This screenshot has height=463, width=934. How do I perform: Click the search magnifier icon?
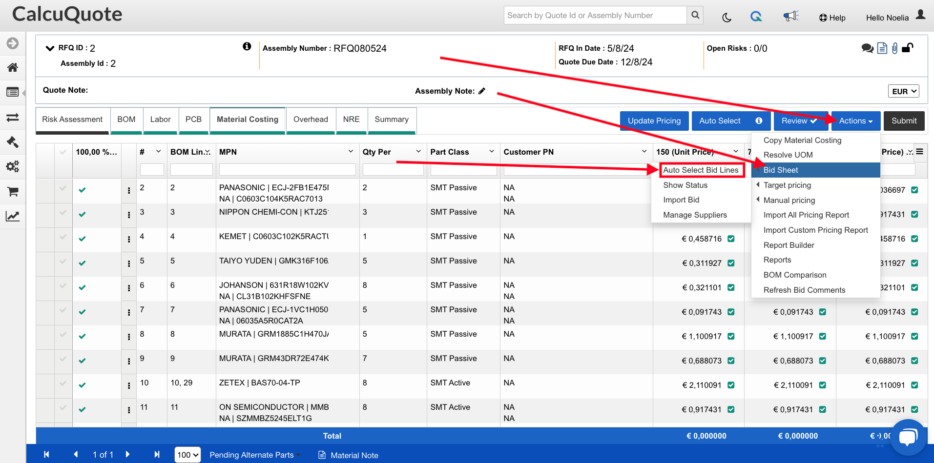(x=695, y=15)
